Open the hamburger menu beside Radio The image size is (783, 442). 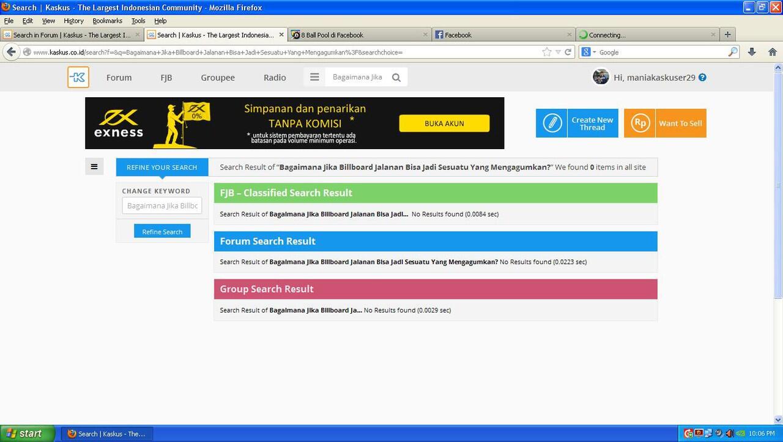tap(314, 77)
